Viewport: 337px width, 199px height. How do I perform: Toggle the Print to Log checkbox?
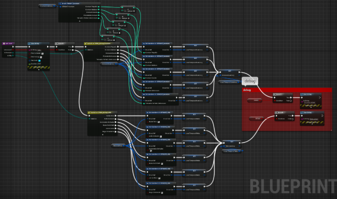(41, 57)
